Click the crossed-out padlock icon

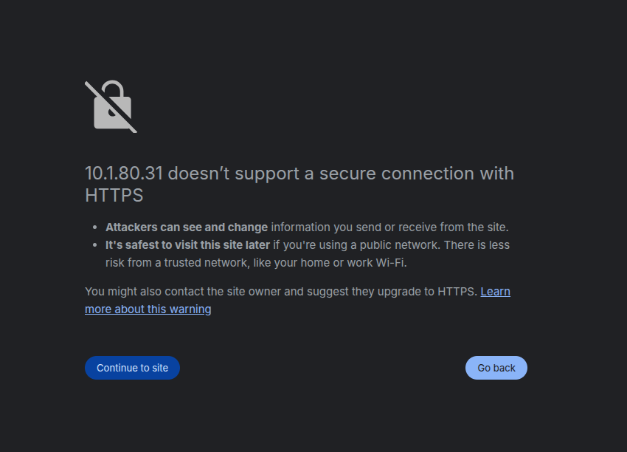[111, 106]
